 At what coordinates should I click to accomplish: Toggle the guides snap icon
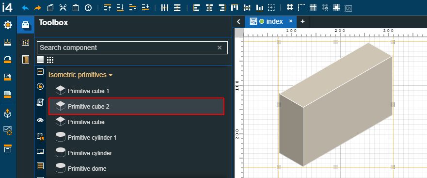coord(336,7)
